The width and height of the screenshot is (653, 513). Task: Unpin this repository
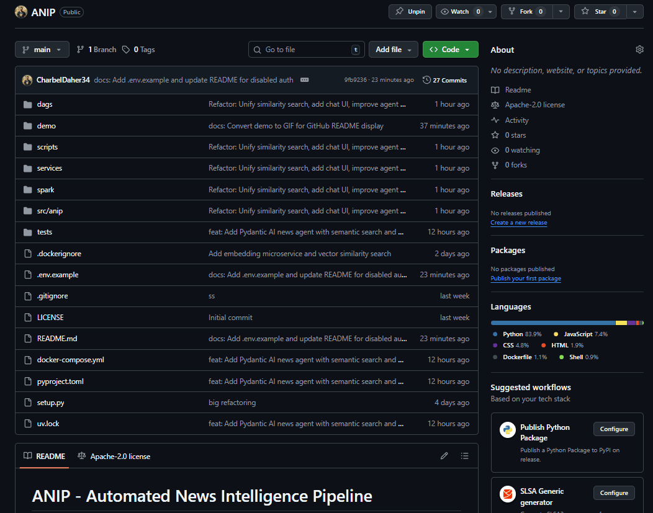[x=410, y=11]
